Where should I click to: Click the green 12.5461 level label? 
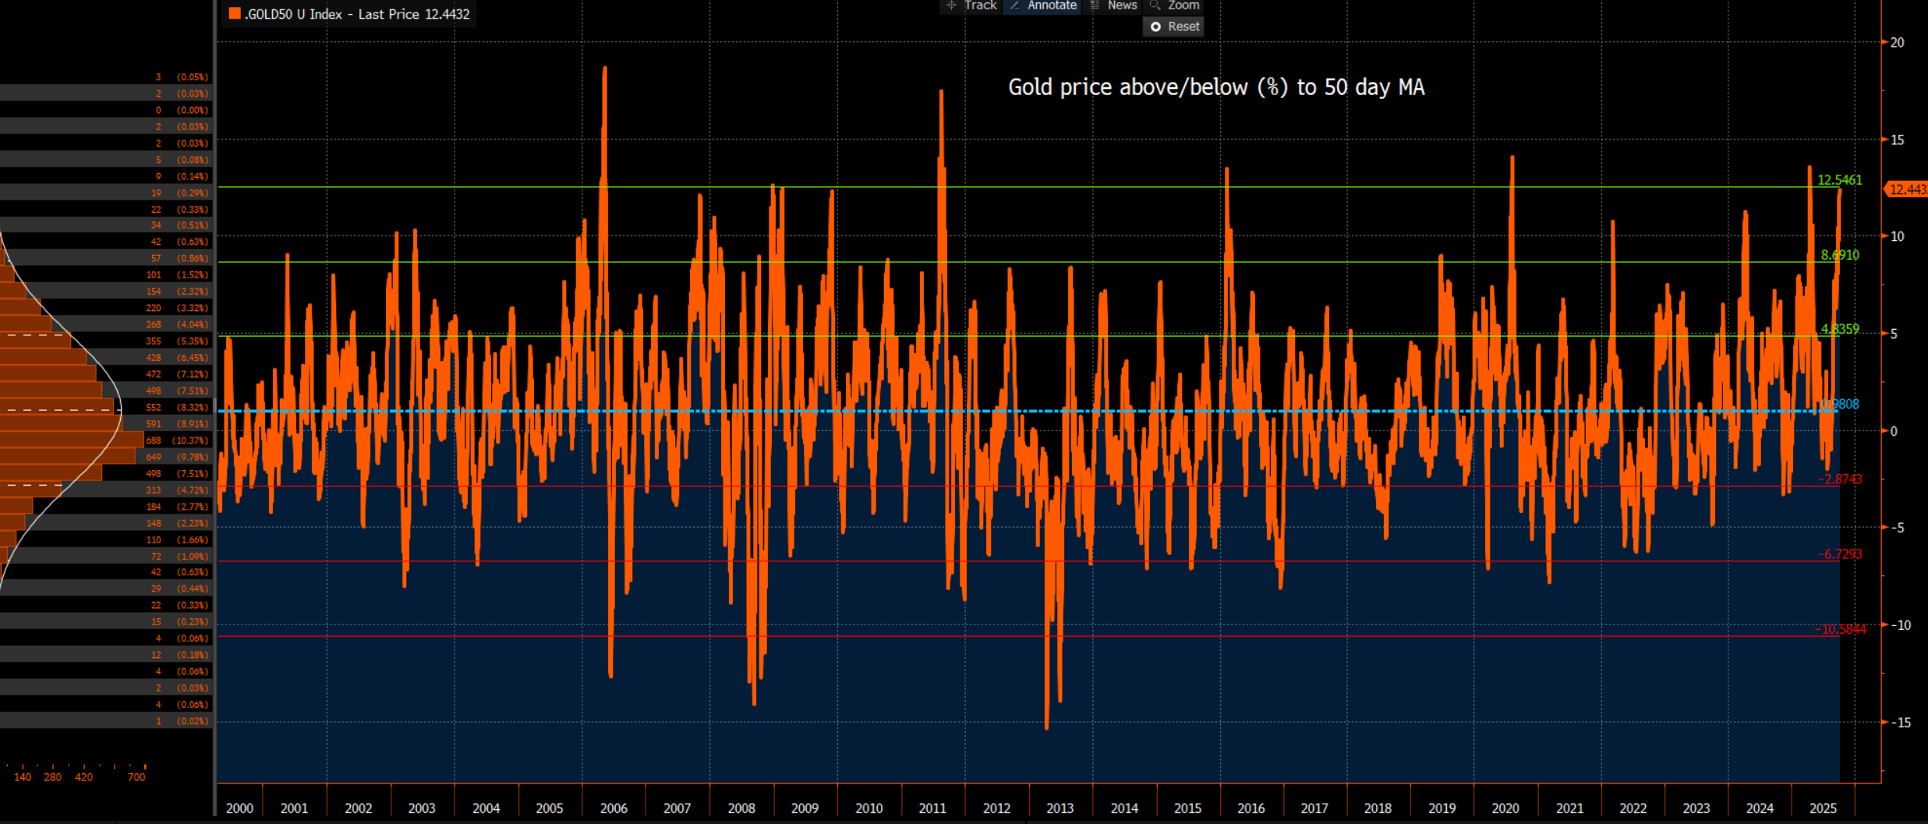tap(1839, 180)
